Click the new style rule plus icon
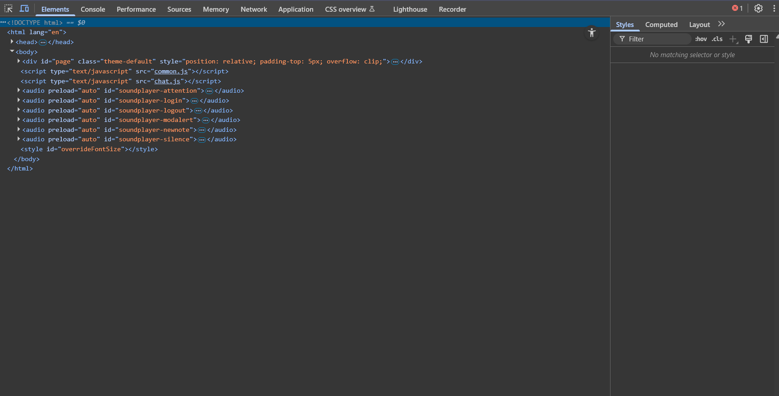The height and width of the screenshot is (396, 779). [733, 39]
